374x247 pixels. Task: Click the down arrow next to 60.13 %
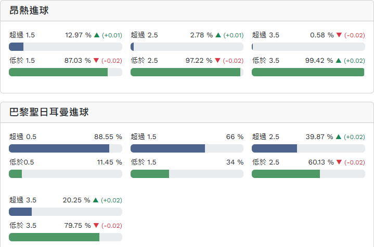[339, 162]
